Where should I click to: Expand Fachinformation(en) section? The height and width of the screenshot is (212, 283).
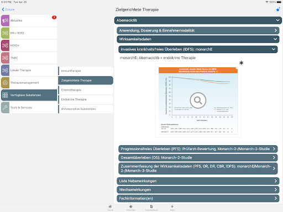[198, 198]
